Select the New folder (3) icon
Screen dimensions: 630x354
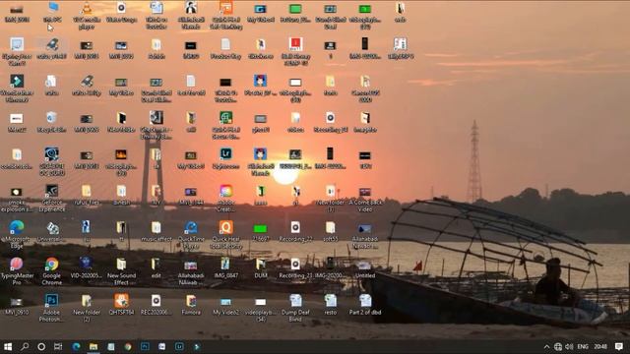click(331, 199)
